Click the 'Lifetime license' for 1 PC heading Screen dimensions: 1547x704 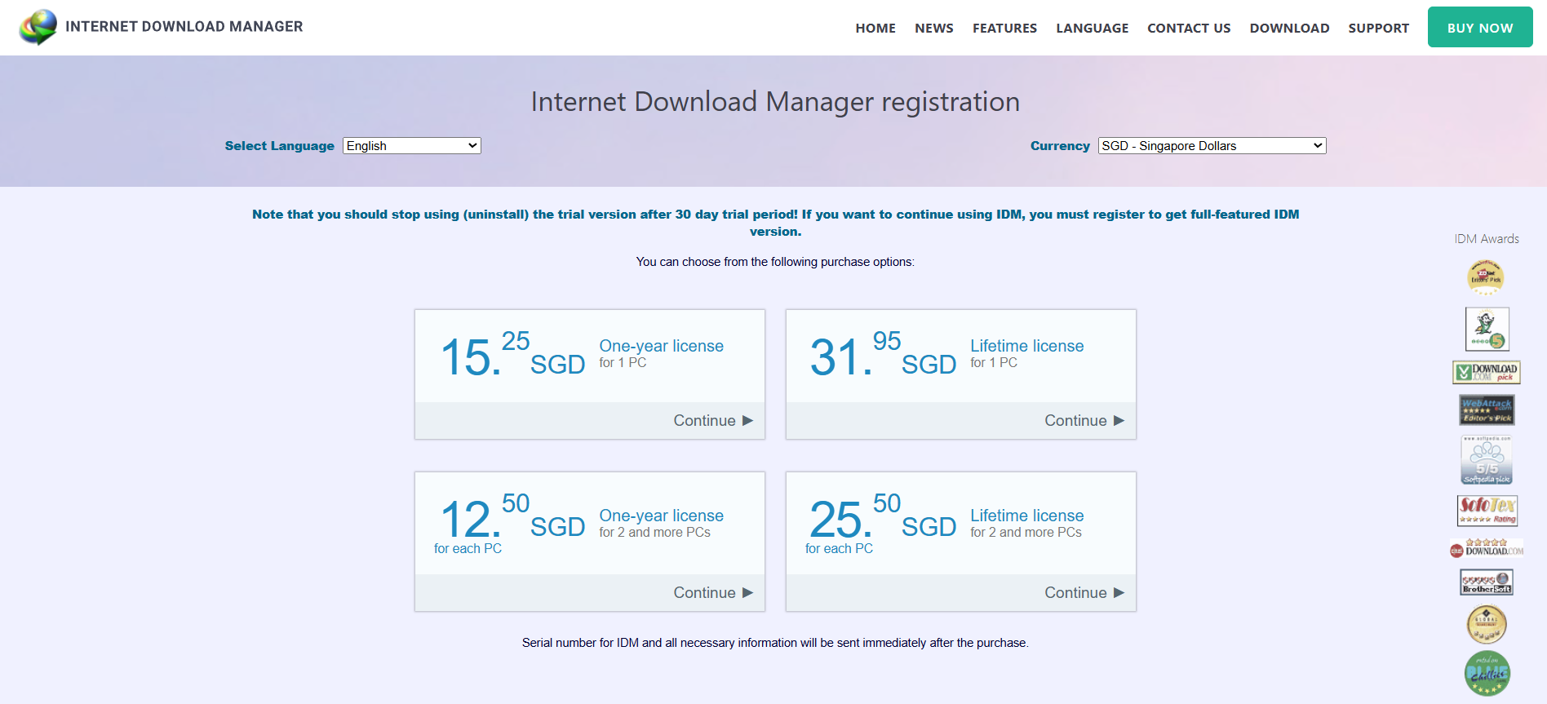coord(1026,346)
